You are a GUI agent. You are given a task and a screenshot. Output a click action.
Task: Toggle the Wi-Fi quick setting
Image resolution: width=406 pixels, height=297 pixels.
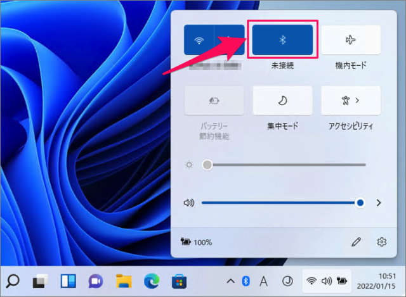(199, 40)
